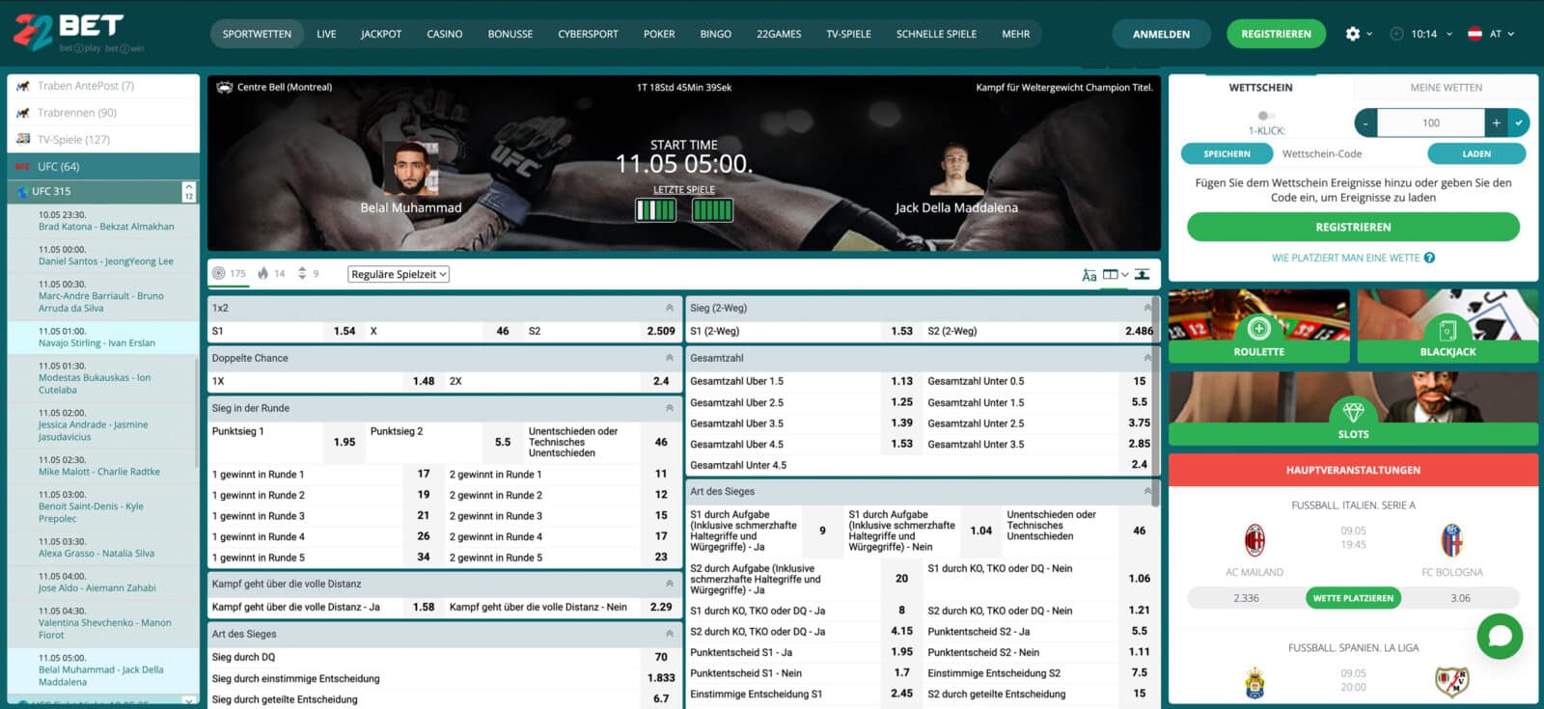Collapse the Gesamtzahl section

tap(1147, 358)
